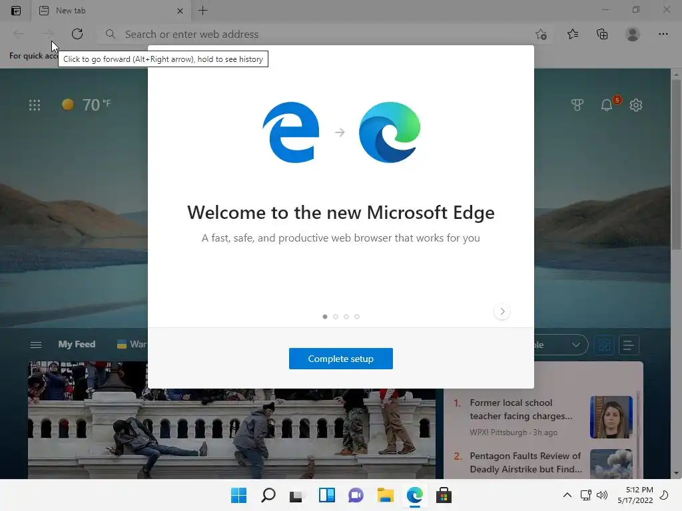Viewport: 682px width, 511px height.
Task: Click the Microsoft Edge taskbar icon
Action: pyautogui.click(x=414, y=495)
